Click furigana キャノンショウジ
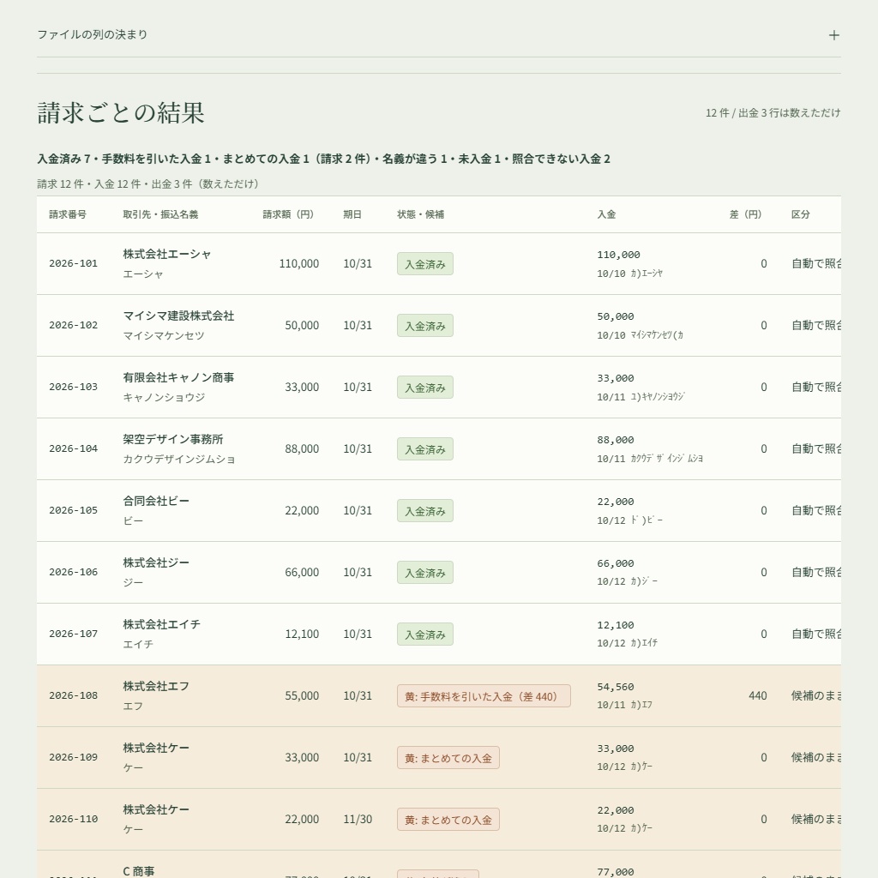 click(164, 398)
